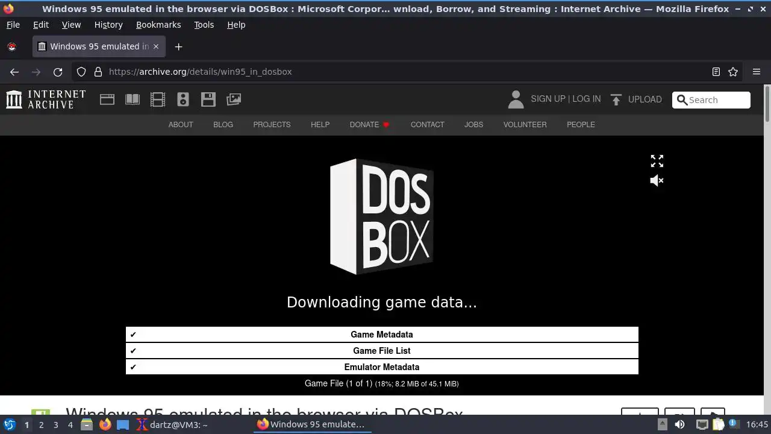Launch Firefox from taskbar quick launcher
The width and height of the screenshot is (771, 434).
(105, 424)
